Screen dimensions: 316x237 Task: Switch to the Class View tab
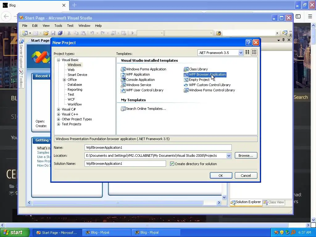click(274, 202)
